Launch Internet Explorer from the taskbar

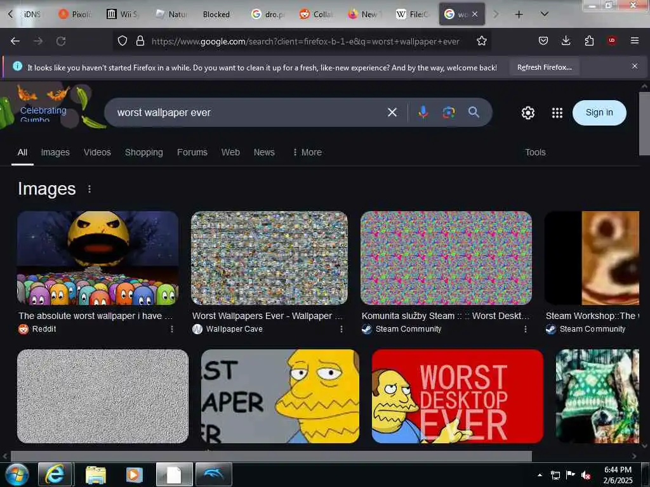point(56,474)
